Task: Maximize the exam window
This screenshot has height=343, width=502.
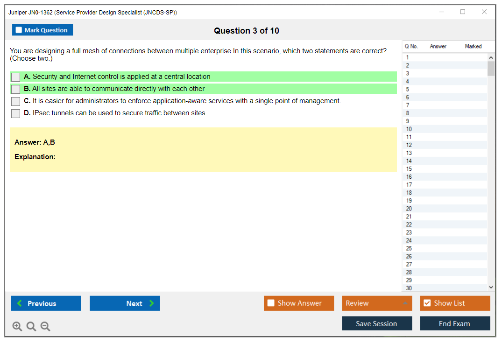Action: pyautogui.click(x=463, y=12)
